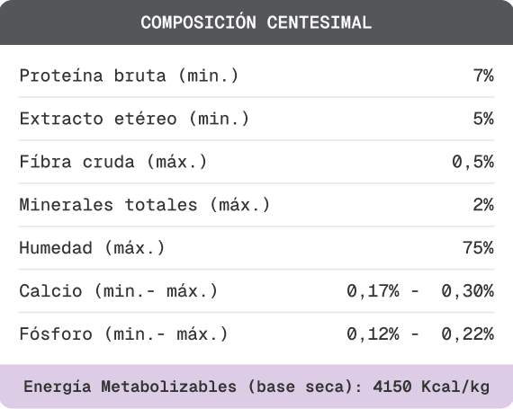
Task: Select the Calcio (min.- máx.) label
Action: [119, 291]
